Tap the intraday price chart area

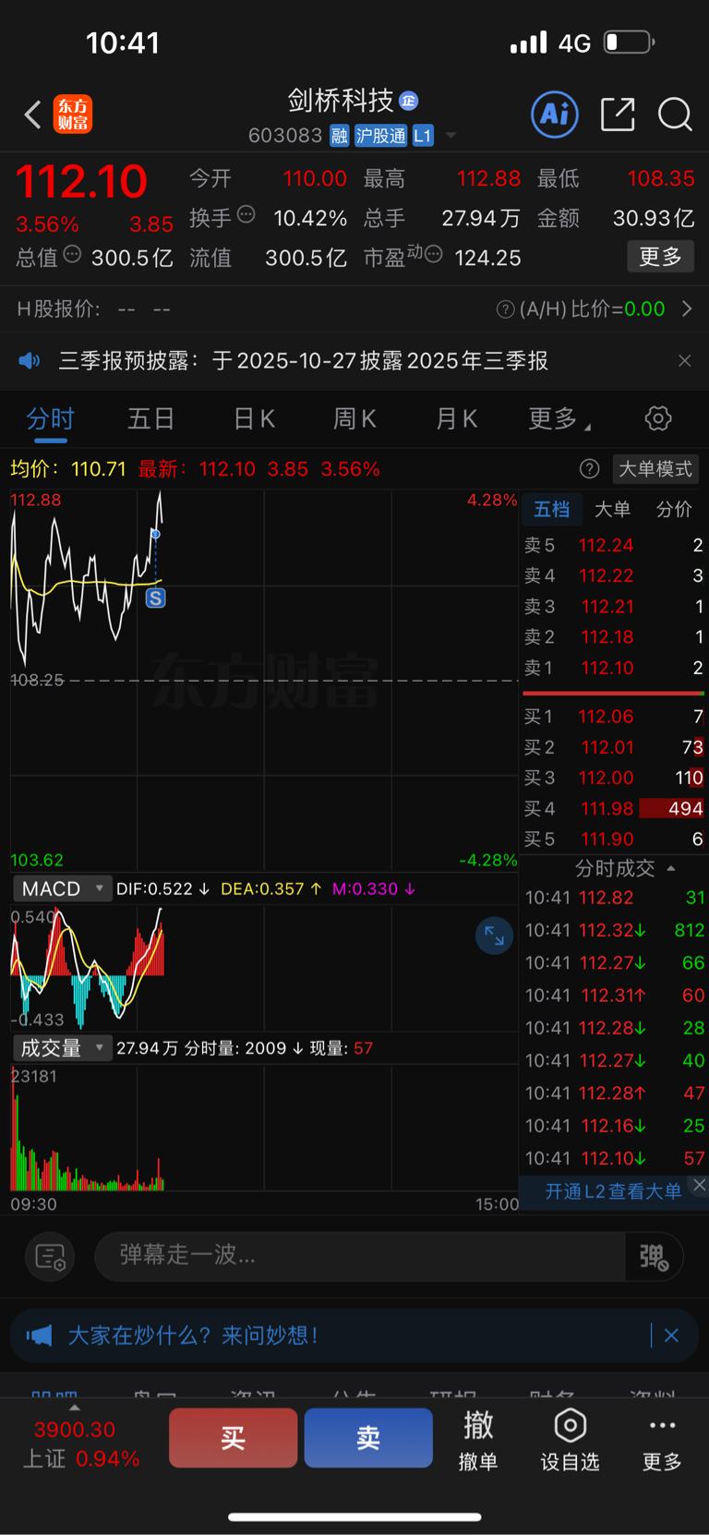point(264,679)
